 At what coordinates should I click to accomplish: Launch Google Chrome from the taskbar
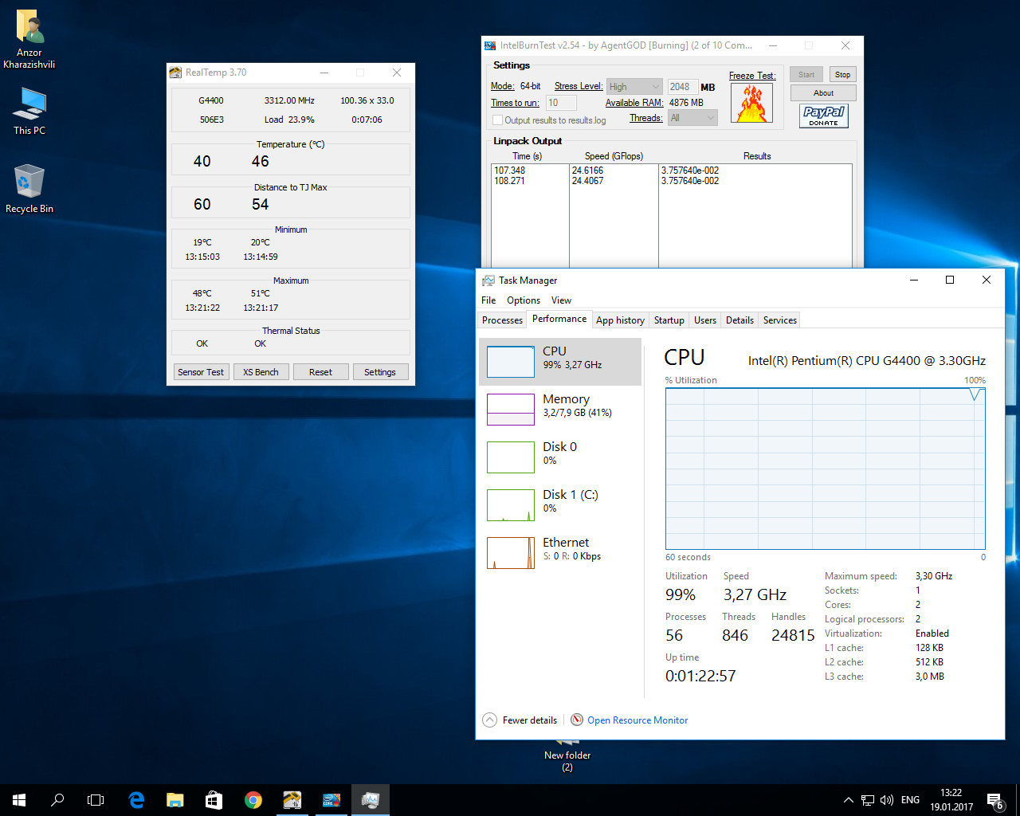point(253,800)
